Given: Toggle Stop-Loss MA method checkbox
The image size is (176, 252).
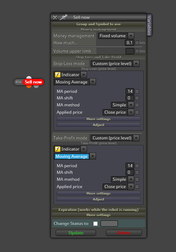Looking at the screenshot, I should [137, 105].
